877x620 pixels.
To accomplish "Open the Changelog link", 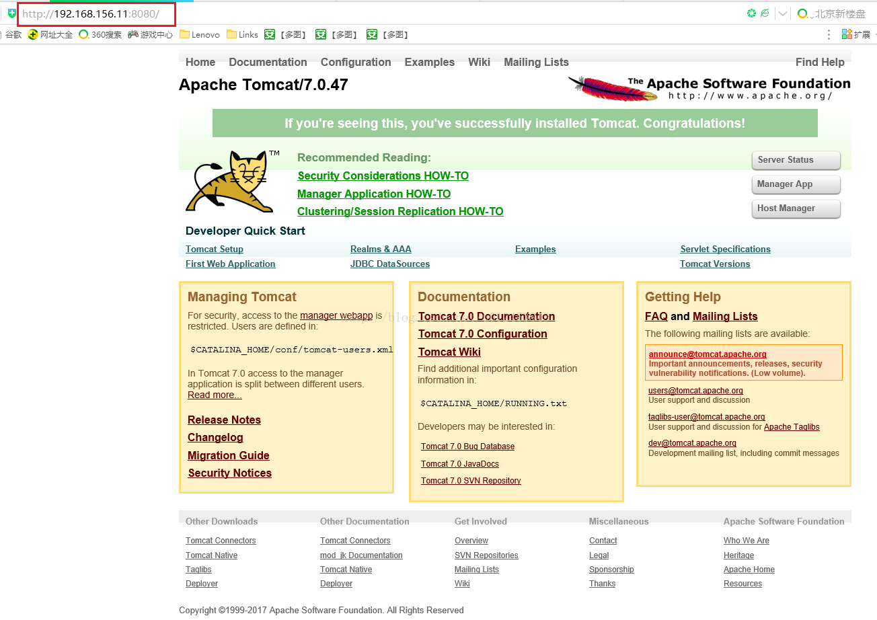I will (215, 437).
